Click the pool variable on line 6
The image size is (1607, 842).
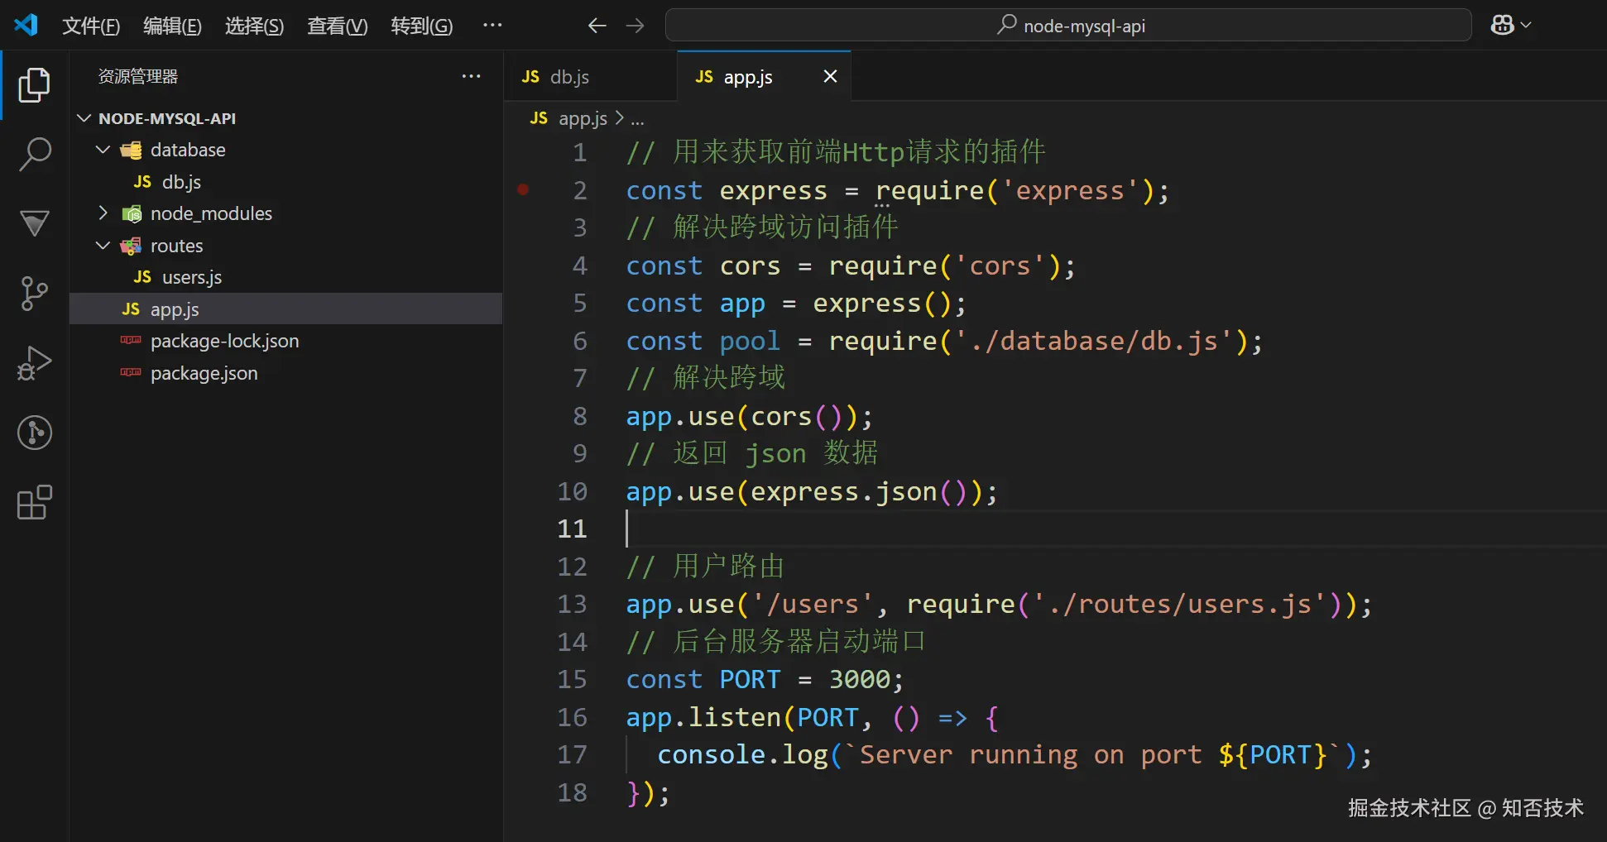[750, 342]
